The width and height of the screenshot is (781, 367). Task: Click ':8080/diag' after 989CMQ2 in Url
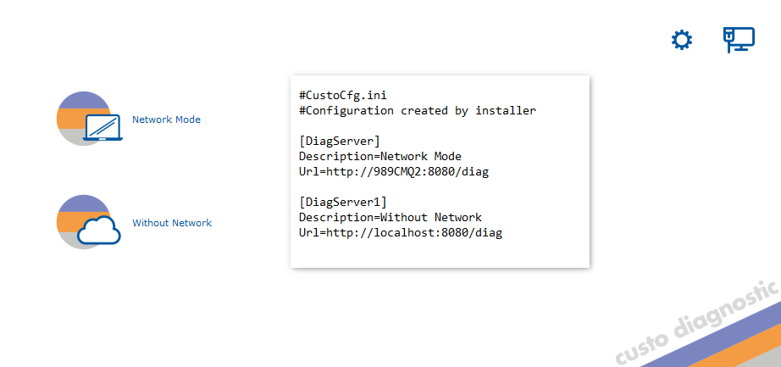click(x=453, y=171)
